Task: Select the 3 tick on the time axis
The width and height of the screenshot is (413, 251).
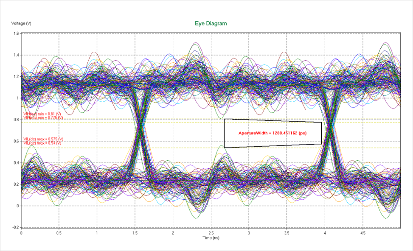Action: tap(249, 233)
